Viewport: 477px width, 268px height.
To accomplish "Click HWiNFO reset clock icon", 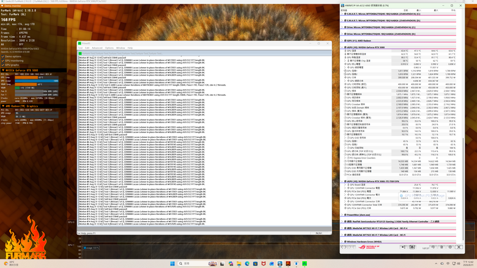I will (433, 247).
